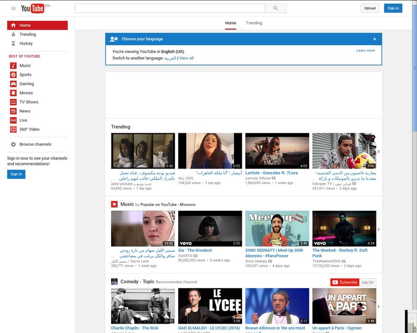Click 'Popular on YouTube - Morocco' text
Viewport: 417px width, 333px height.
pos(168,204)
